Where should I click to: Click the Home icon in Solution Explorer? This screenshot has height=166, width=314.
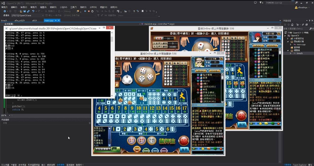292,25
